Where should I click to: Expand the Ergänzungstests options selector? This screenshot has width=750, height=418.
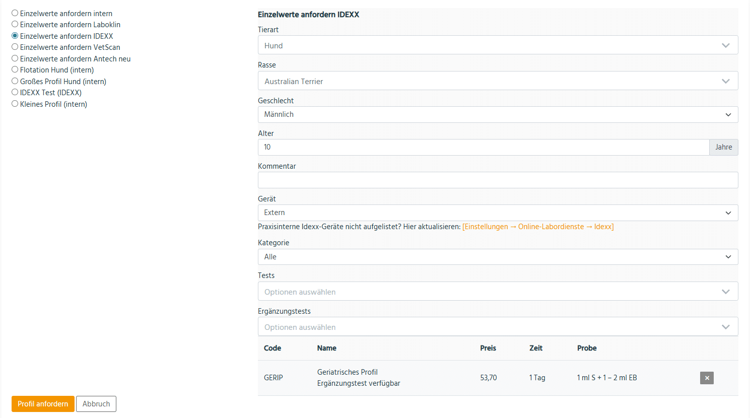point(498,327)
